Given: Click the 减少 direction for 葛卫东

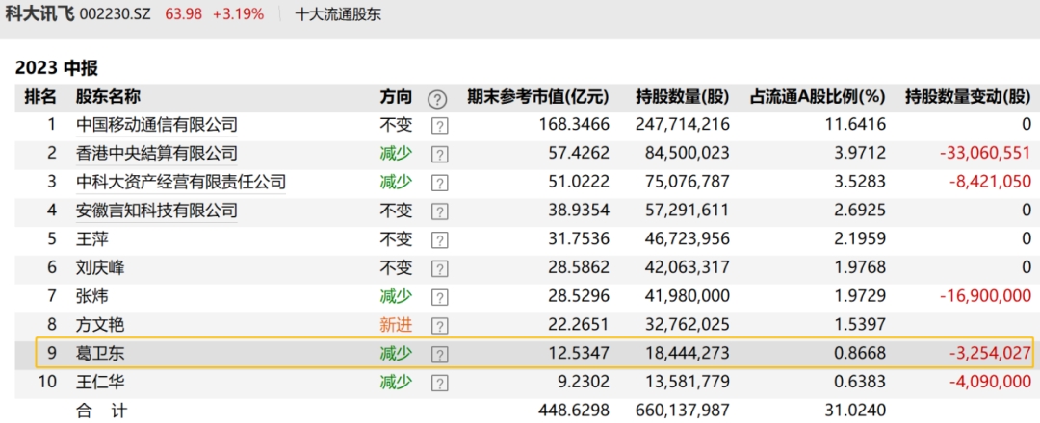Looking at the screenshot, I should (x=396, y=354).
